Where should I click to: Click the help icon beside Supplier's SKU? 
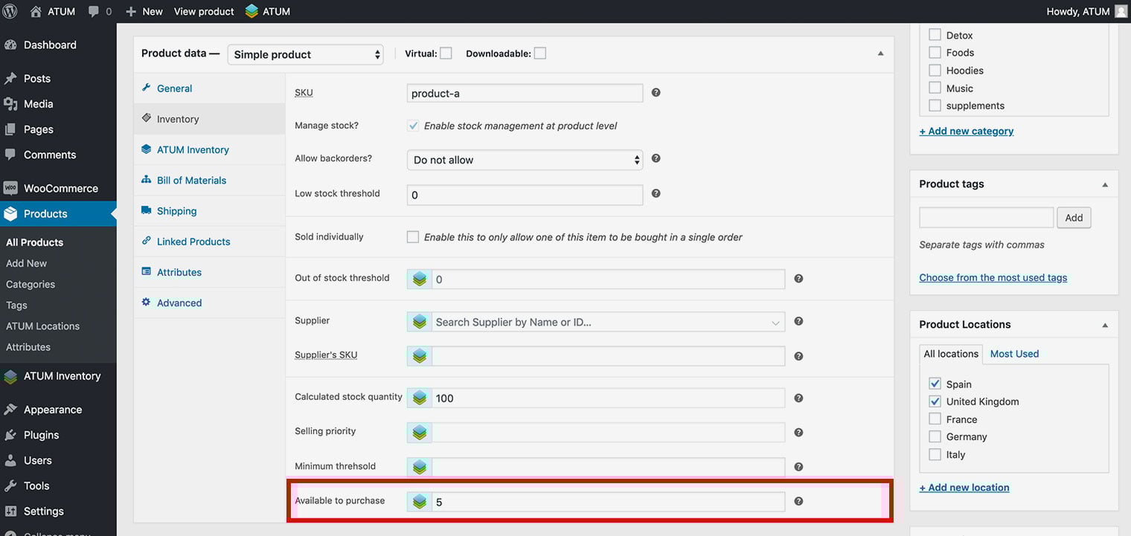[x=798, y=356]
